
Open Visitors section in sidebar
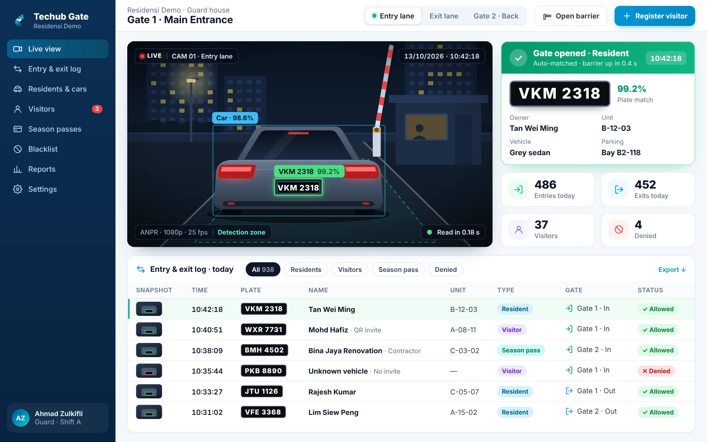click(x=58, y=109)
